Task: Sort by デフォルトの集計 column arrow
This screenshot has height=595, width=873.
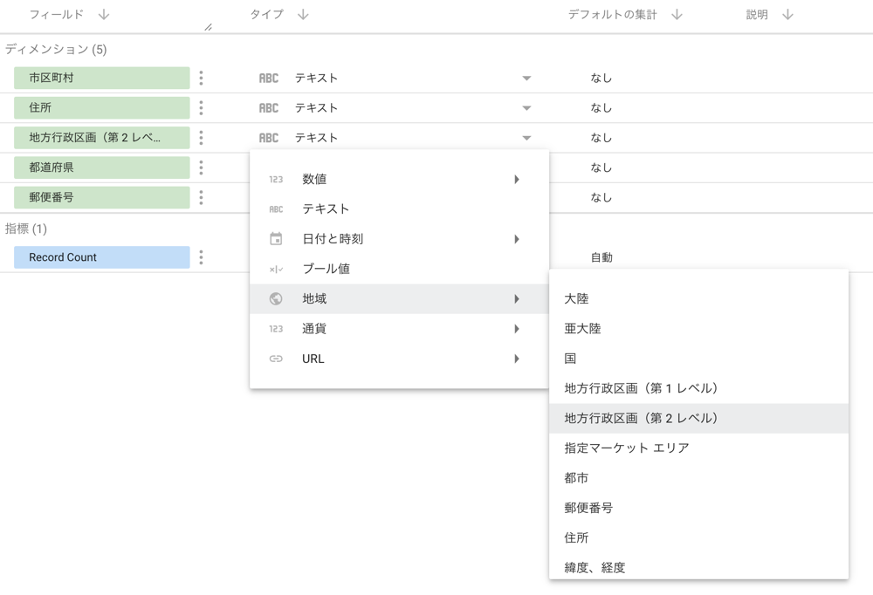Action: click(x=677, y=15)
